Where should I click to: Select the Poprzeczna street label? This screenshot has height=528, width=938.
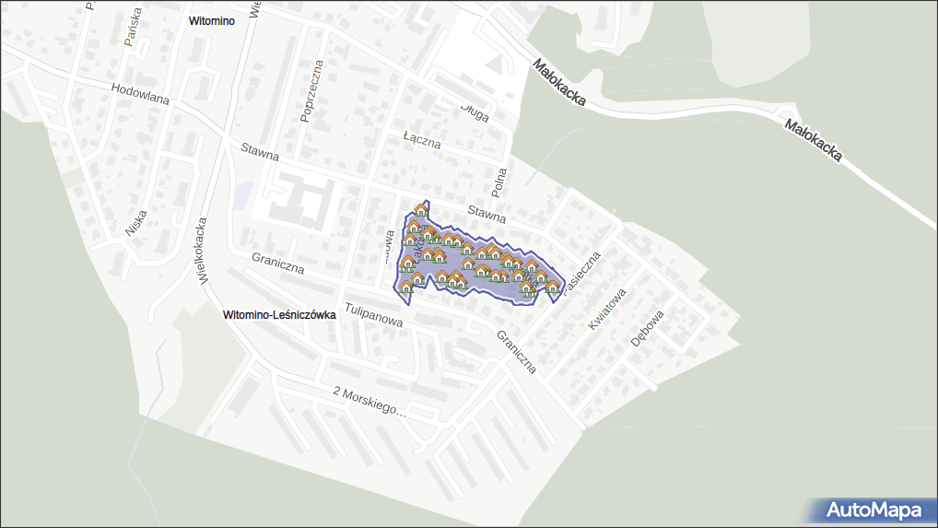(312, 90)
